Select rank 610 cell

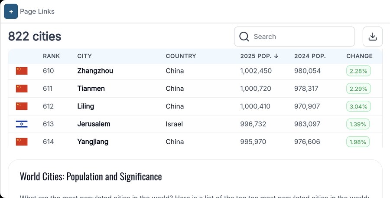pos(48,71)
